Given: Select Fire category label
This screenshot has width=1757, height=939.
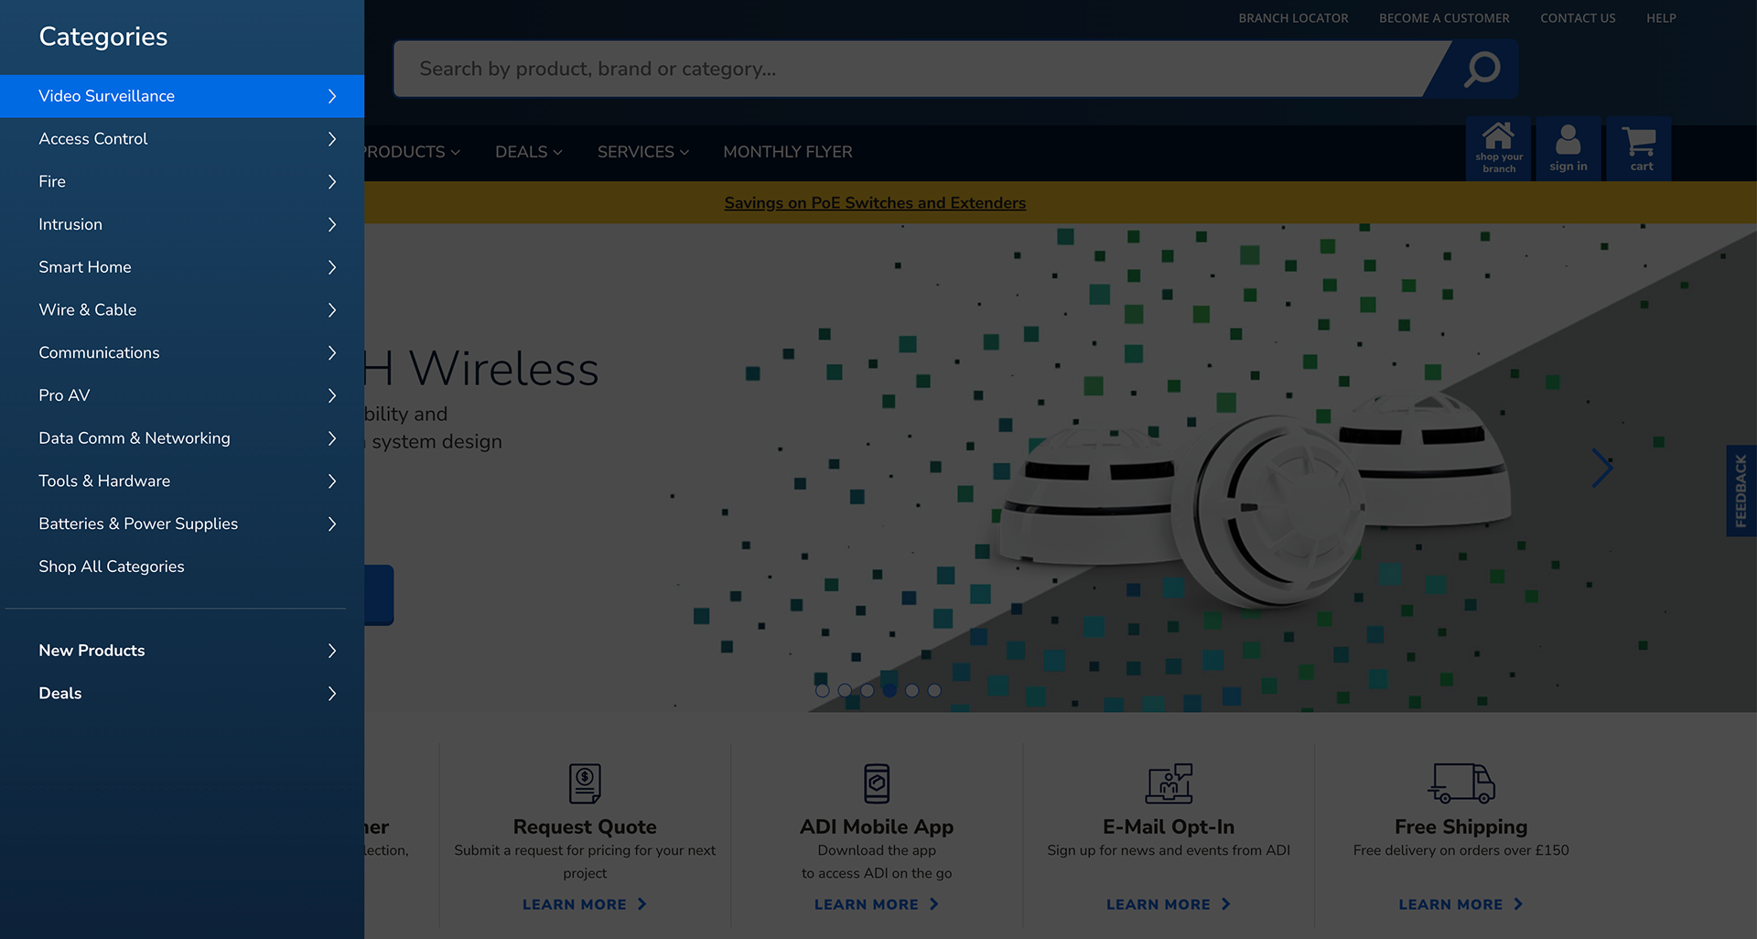Looking at the screenshot, I should pos(52,181).
